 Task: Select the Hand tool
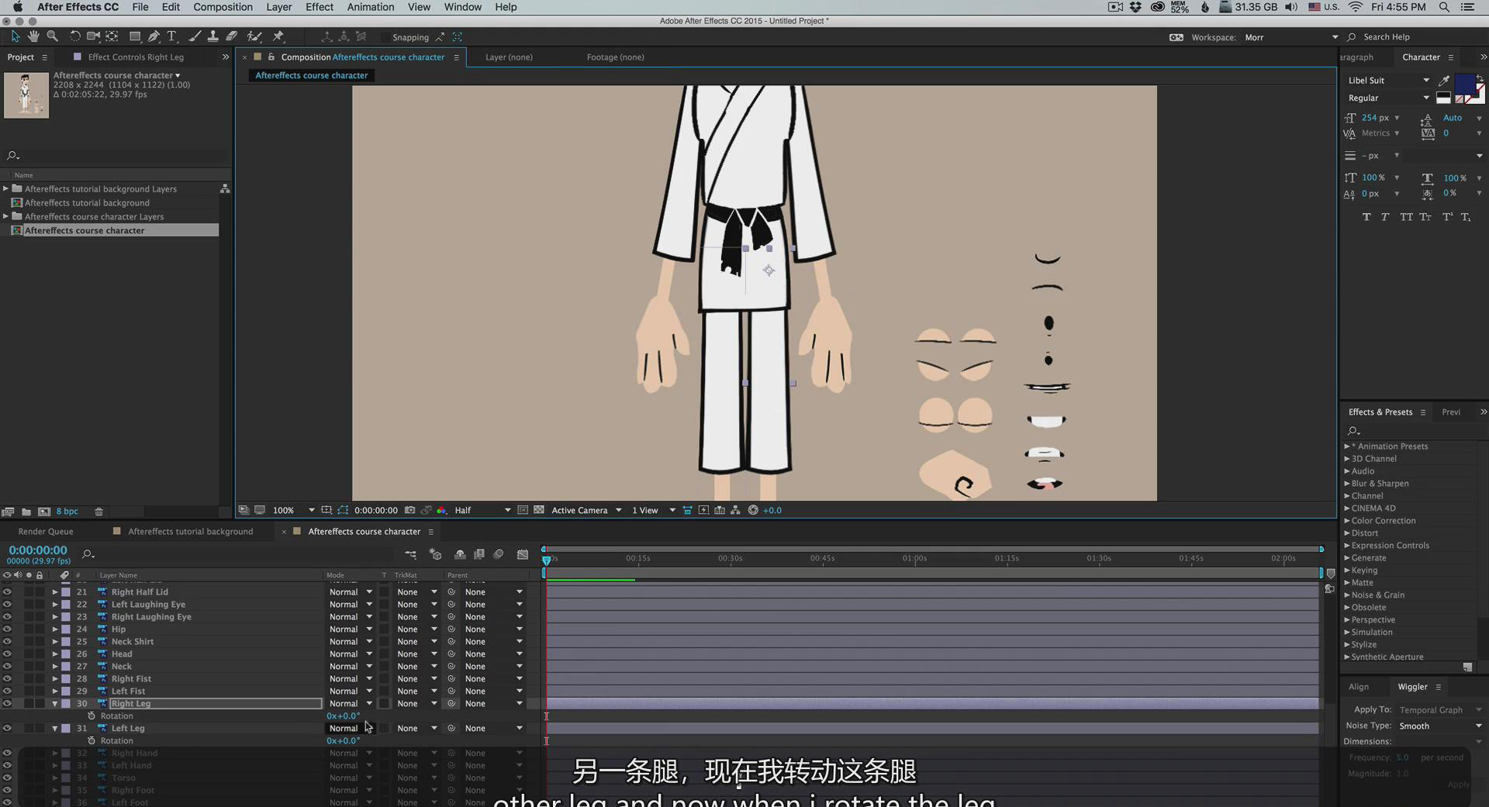point(33,36)
